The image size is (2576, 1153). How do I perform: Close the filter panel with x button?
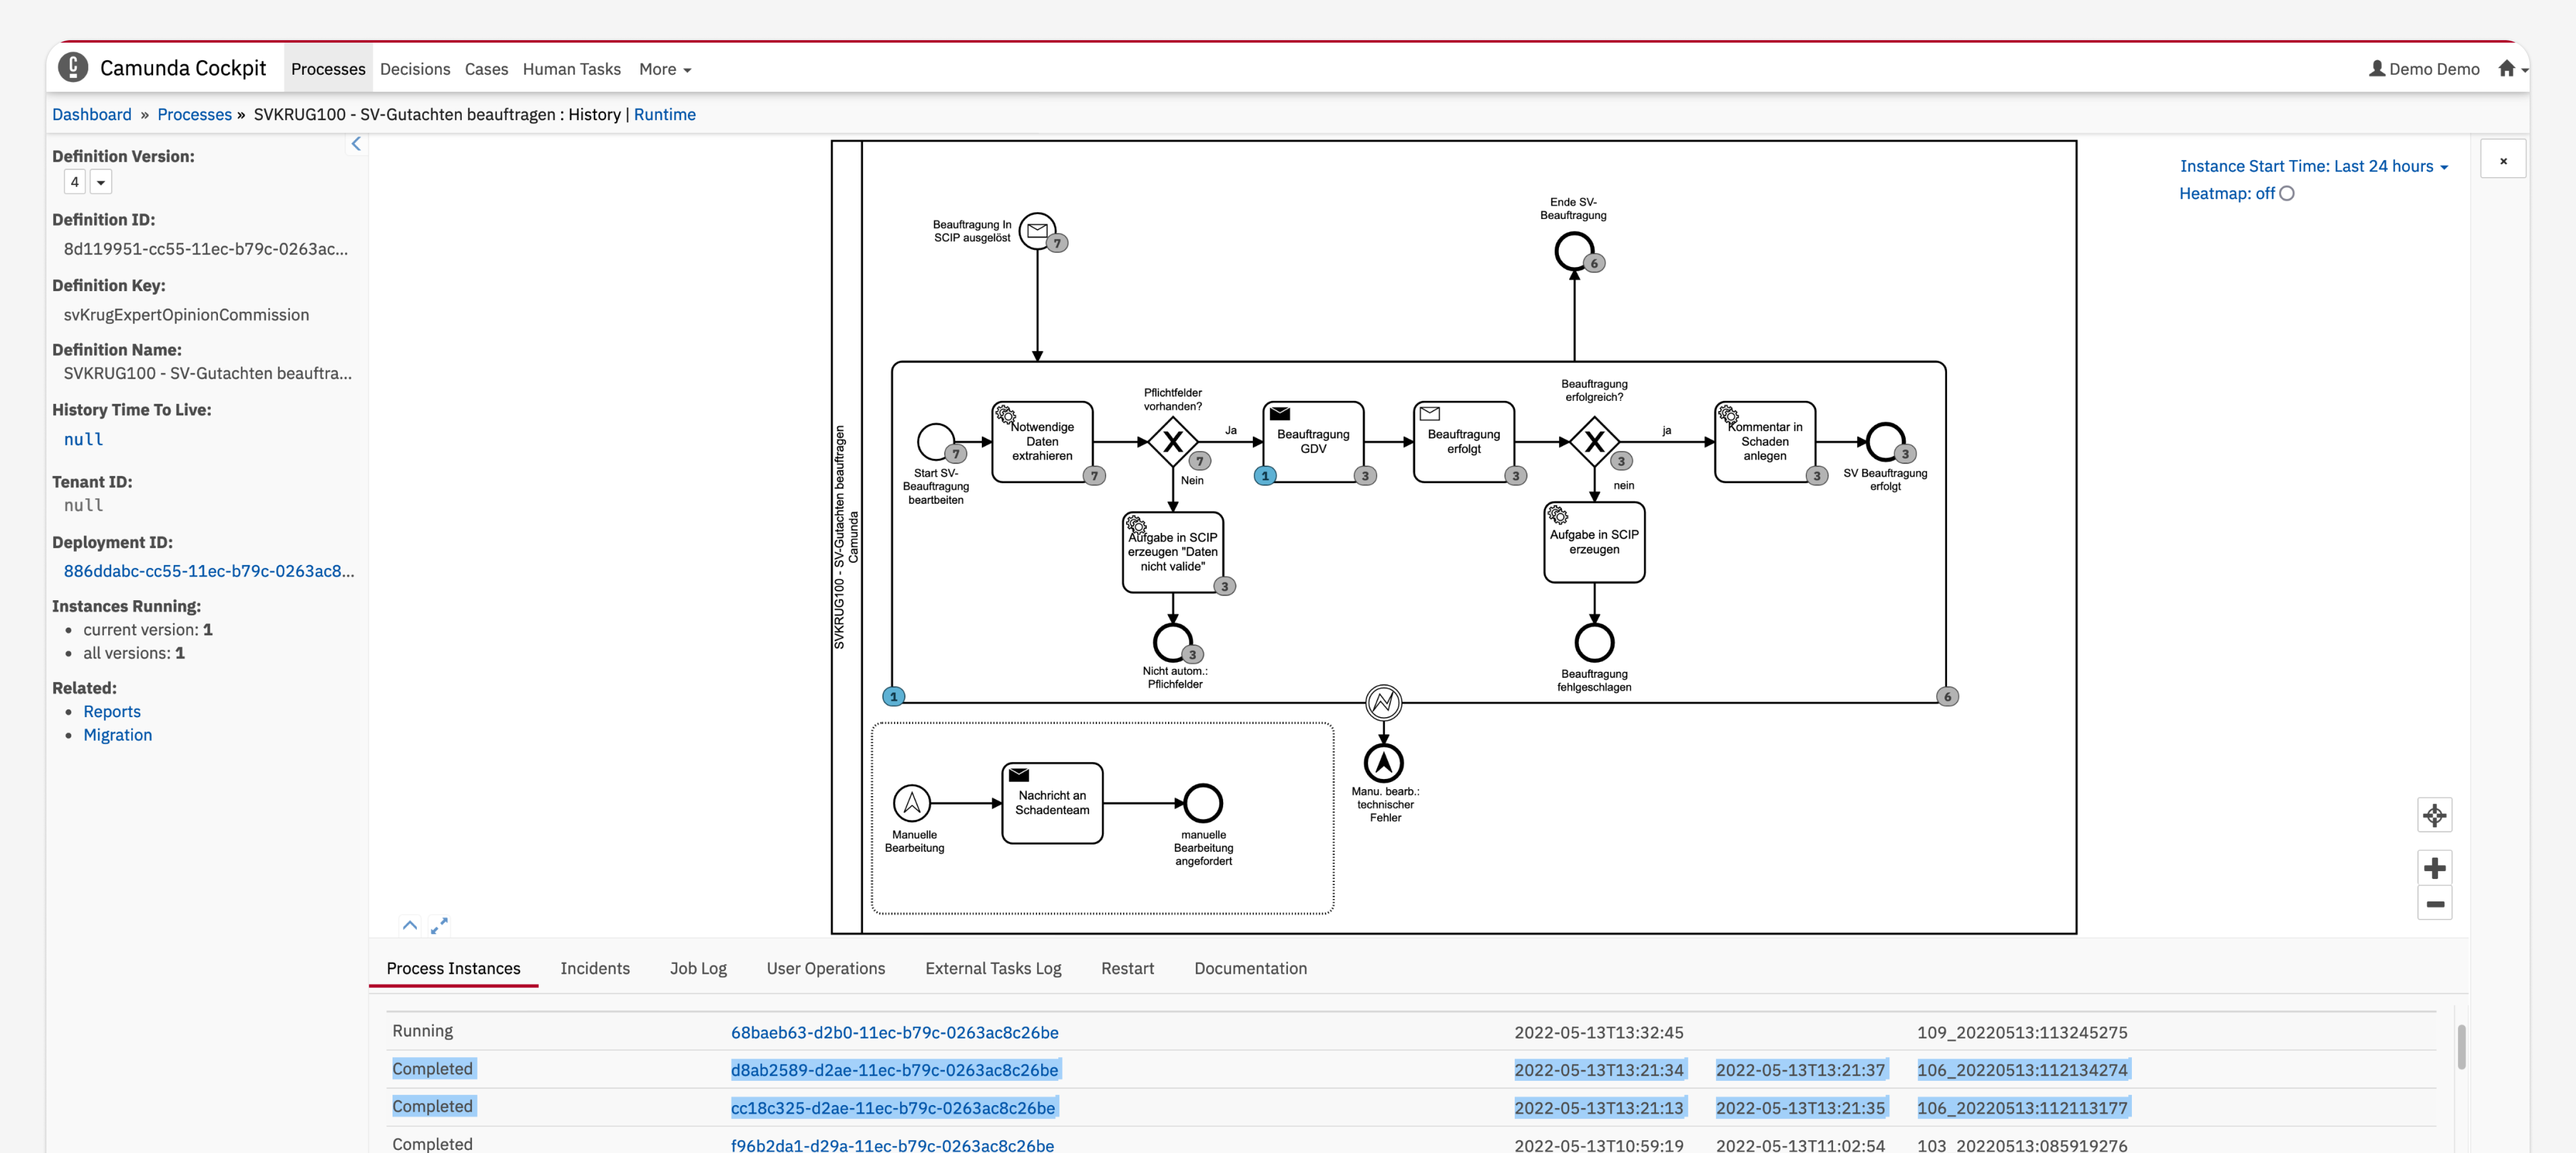pos(2503,160)
